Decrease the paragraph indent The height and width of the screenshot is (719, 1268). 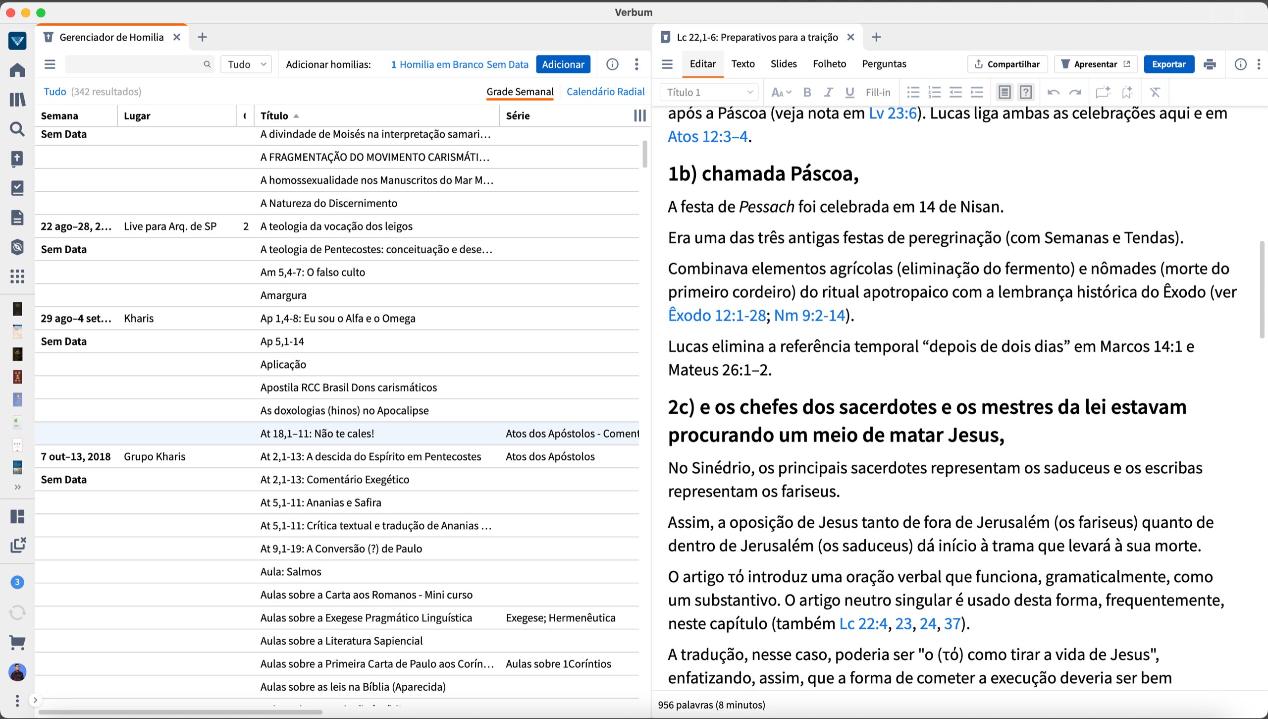pos(955,92)
